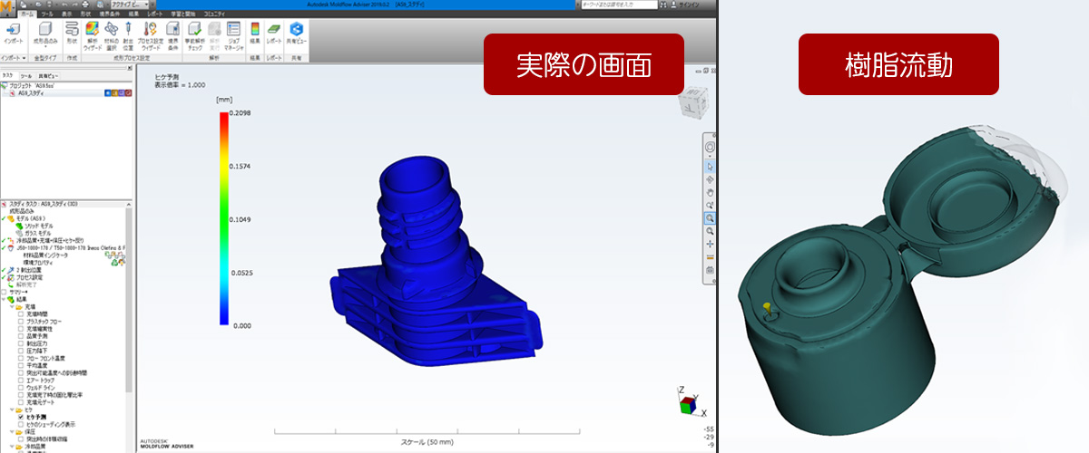Click the AS9_スタディ study status icons
This screenshot has height=453, width=1089.
[116, 92]
